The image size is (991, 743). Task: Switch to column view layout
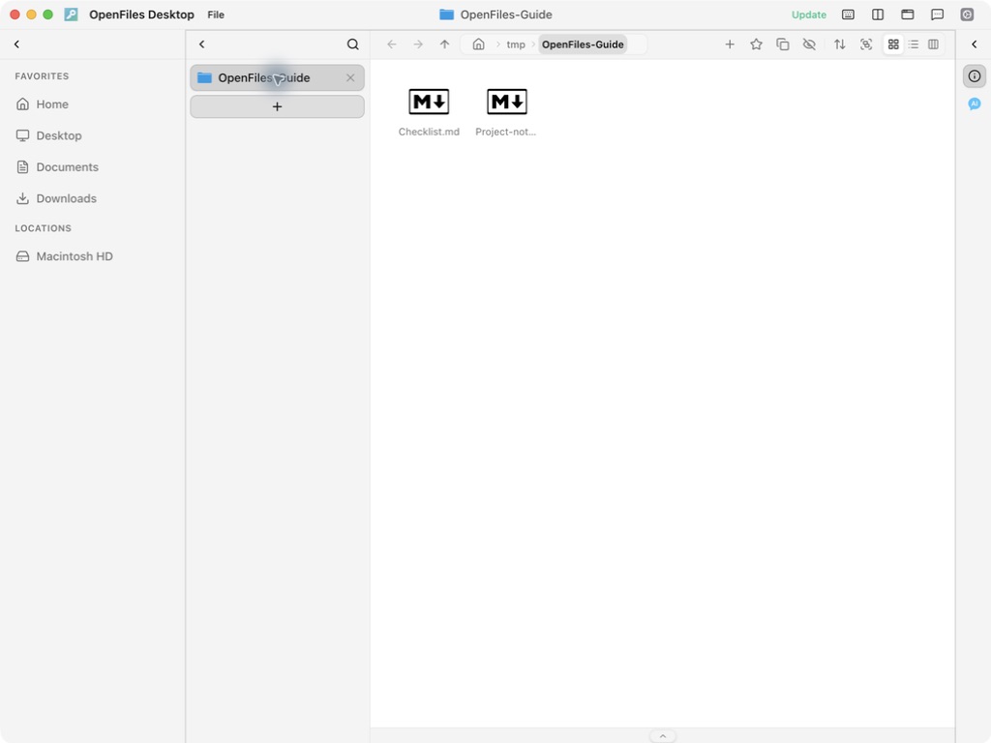pos(933,45)
